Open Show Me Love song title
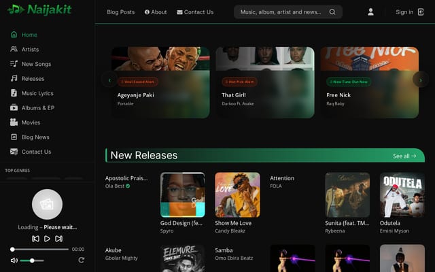Image resolution: width=435 pixels, height=272 pixels. (233, 223)
